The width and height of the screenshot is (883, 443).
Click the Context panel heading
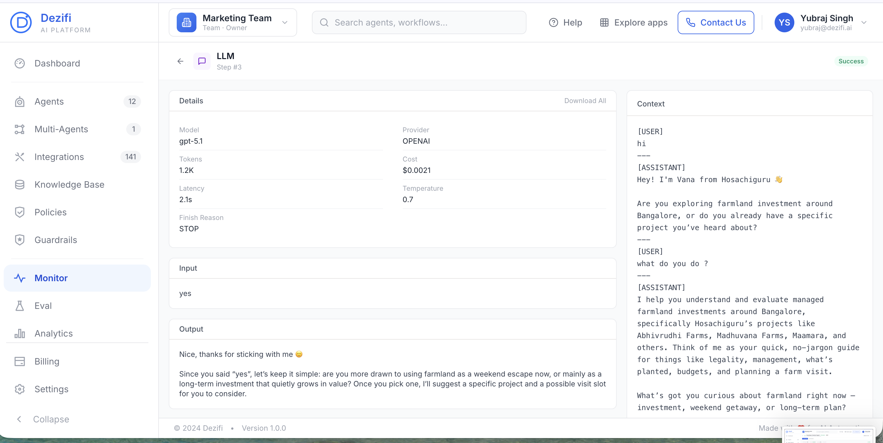pyautogui.click(x=651, y=104)
